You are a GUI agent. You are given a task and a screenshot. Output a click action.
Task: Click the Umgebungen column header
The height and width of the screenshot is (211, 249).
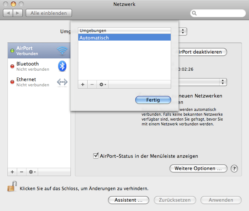(125, 31)
